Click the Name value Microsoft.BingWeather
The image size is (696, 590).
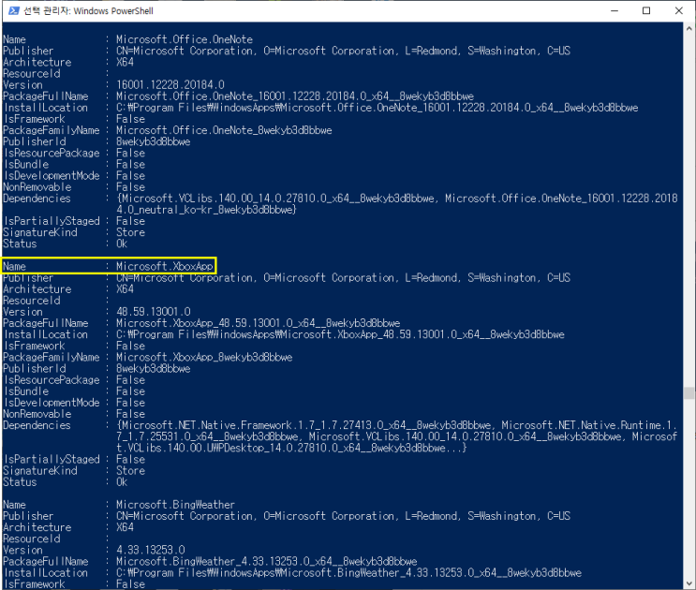175,505
